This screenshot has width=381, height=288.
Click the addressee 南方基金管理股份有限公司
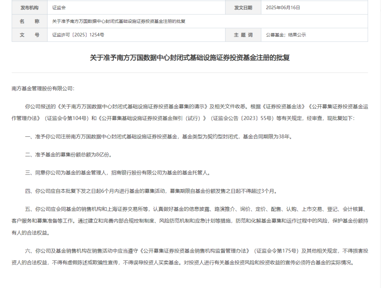(43, 88)
